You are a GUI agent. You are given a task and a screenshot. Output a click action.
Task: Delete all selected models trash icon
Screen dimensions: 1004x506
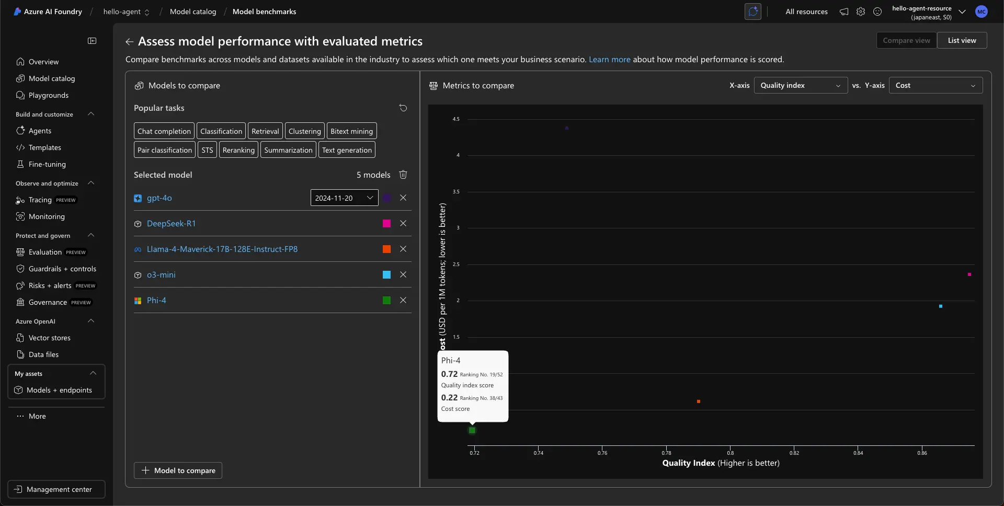click(403, 175)
